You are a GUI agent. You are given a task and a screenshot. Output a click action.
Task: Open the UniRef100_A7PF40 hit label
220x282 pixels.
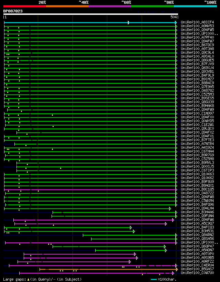pyautogui.click(x=197, y=37)
